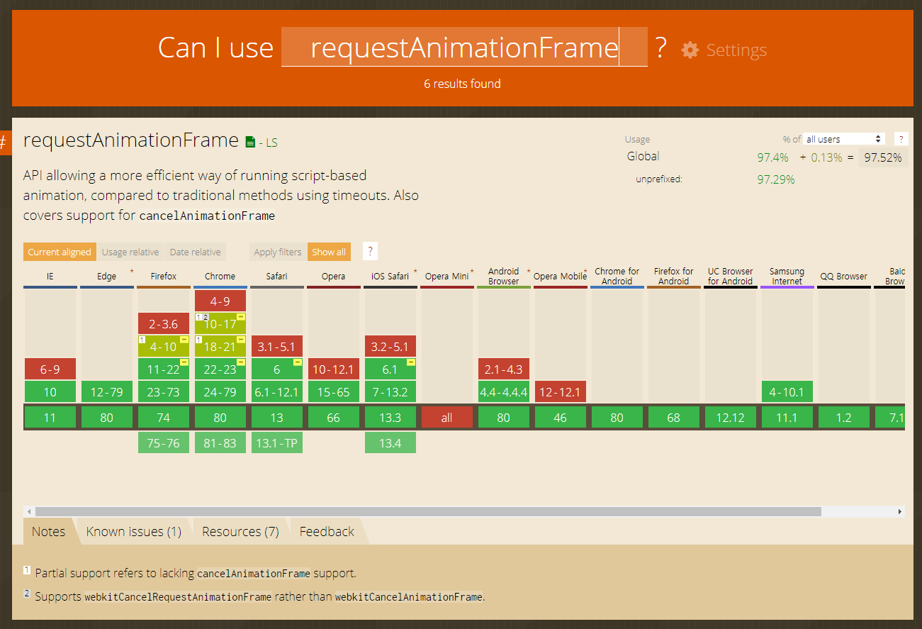922x629 pixels.
Task: Click horizontal scrollbar thumb of browser table
Action: pyautogui.click(x=428, y=511)
